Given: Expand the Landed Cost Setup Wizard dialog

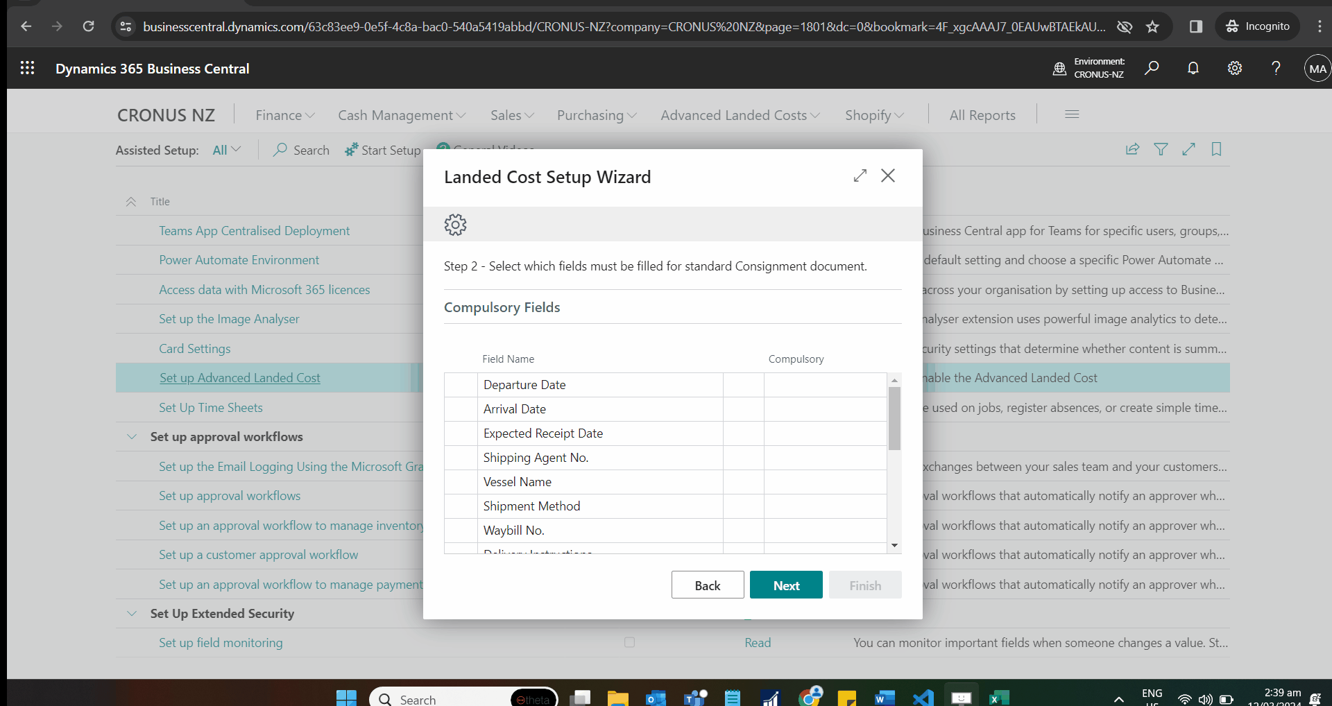Looking at the screenshot, I should click(x=860, y=175).
